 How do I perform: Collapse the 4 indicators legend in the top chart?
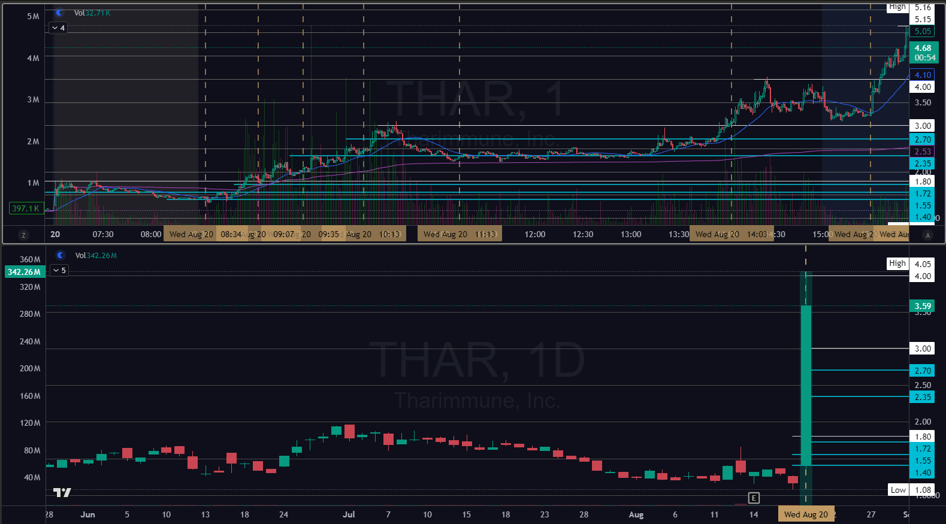click(58, 28)
